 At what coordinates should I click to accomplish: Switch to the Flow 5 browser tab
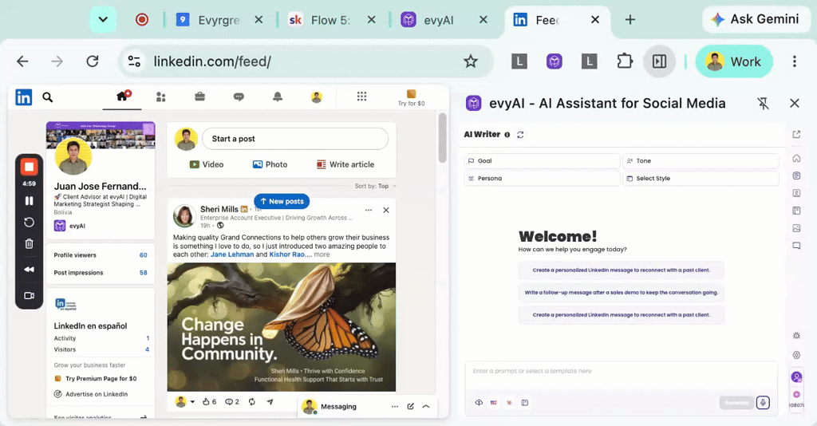pos(333,20)
